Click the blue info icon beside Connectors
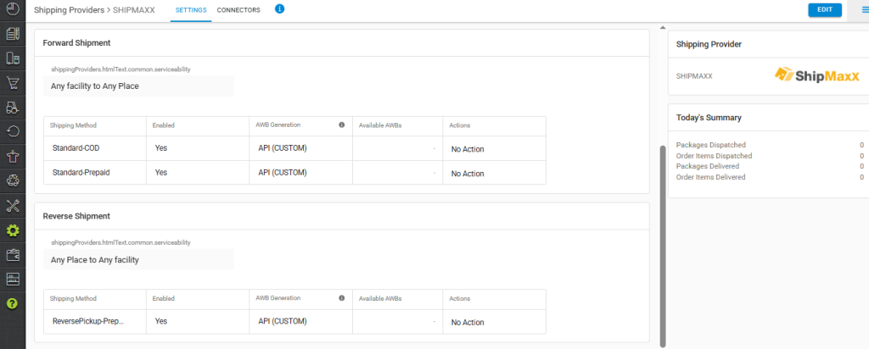The height and width of the screenshot is (349, 869). pyautogui.click(x=280, y=9)
